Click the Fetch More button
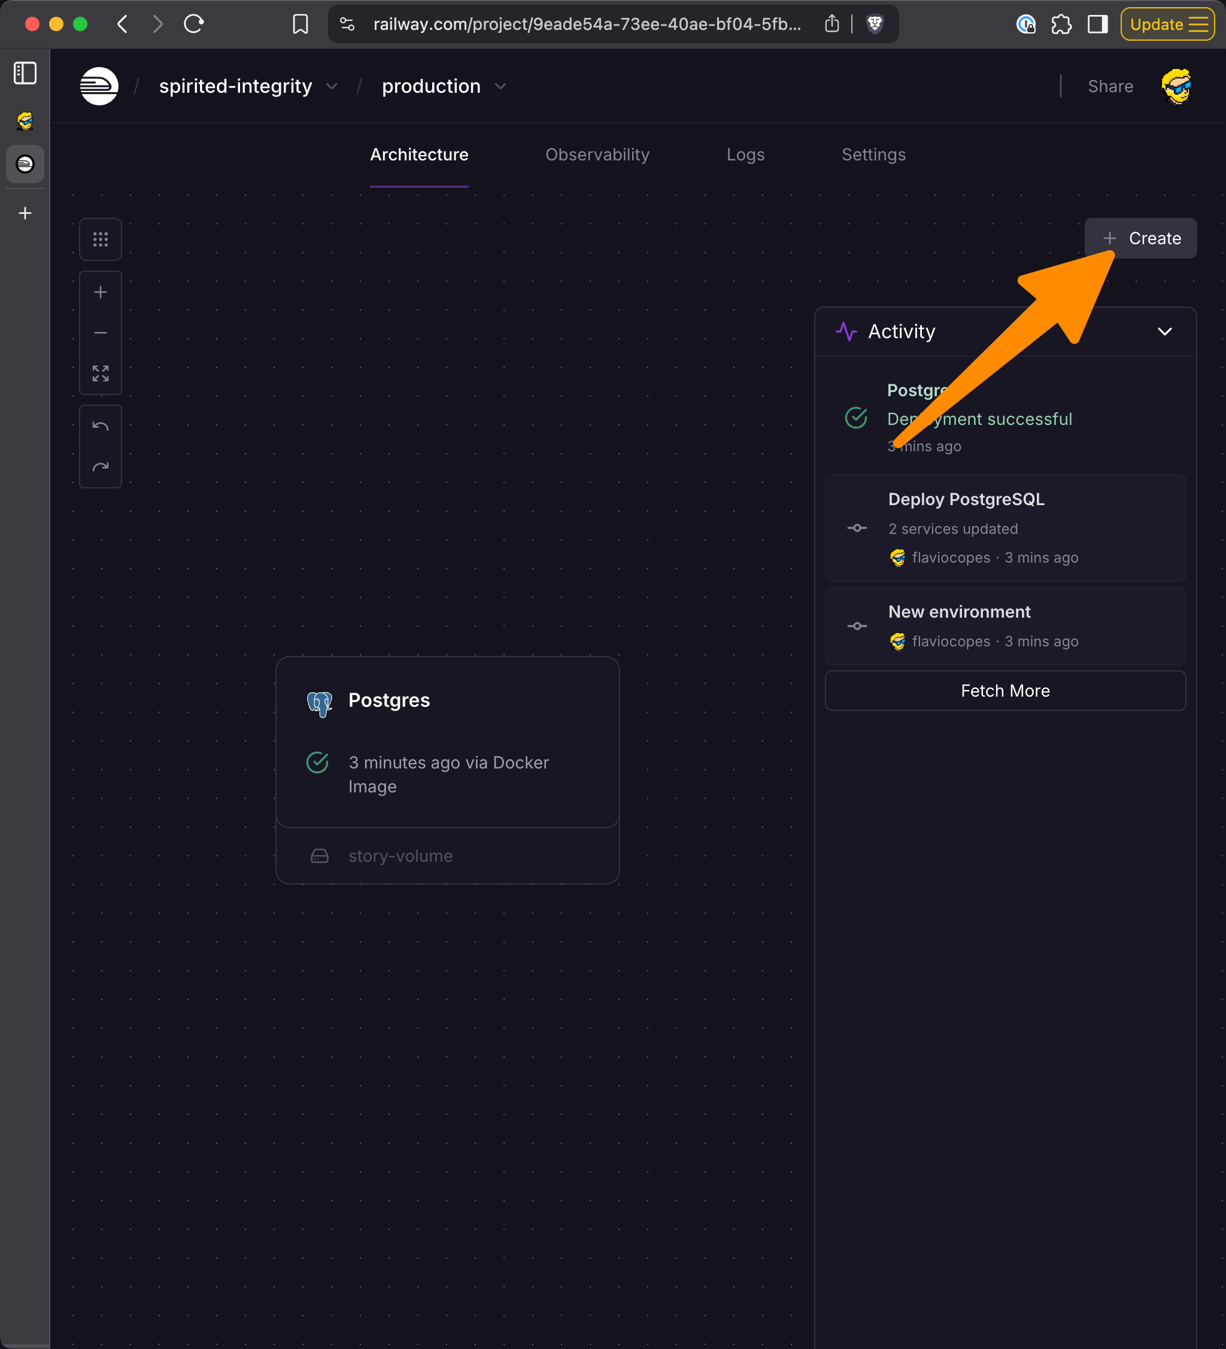The width and height of the screenshot is (1226, 1349). [x=1005, y=691]
